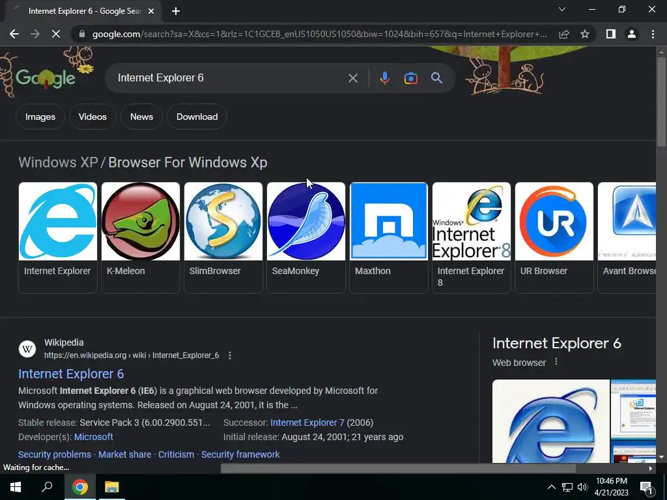View site information via the lock icon

coord(82,34)
